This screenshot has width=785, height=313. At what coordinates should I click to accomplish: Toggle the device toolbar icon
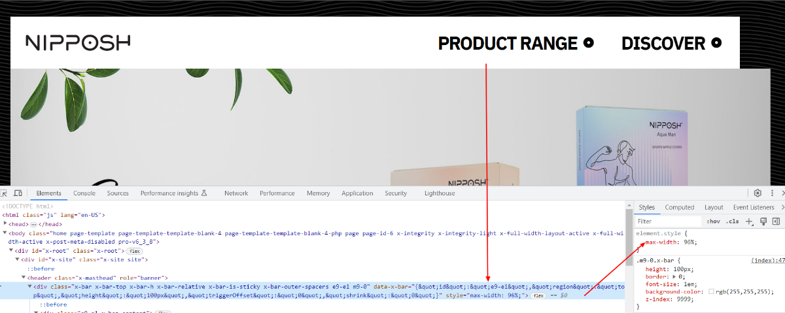18,193
